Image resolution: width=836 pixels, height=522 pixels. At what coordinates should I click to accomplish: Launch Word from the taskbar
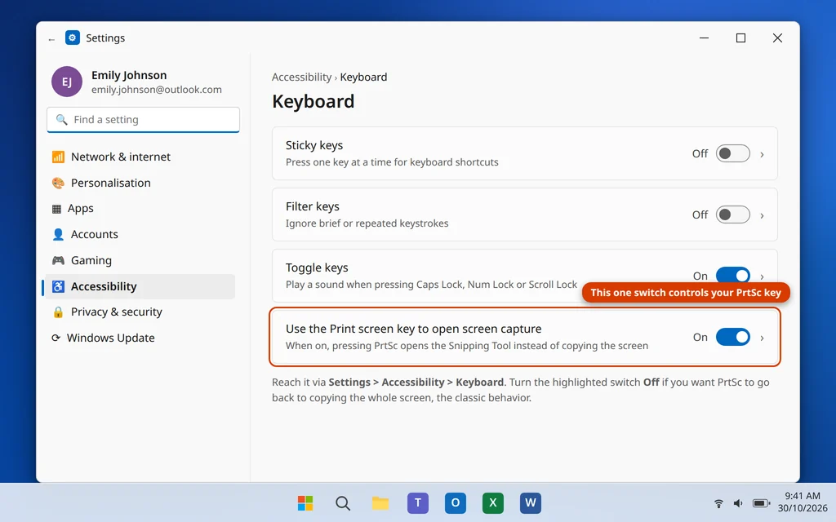click(x=531, y=502)
